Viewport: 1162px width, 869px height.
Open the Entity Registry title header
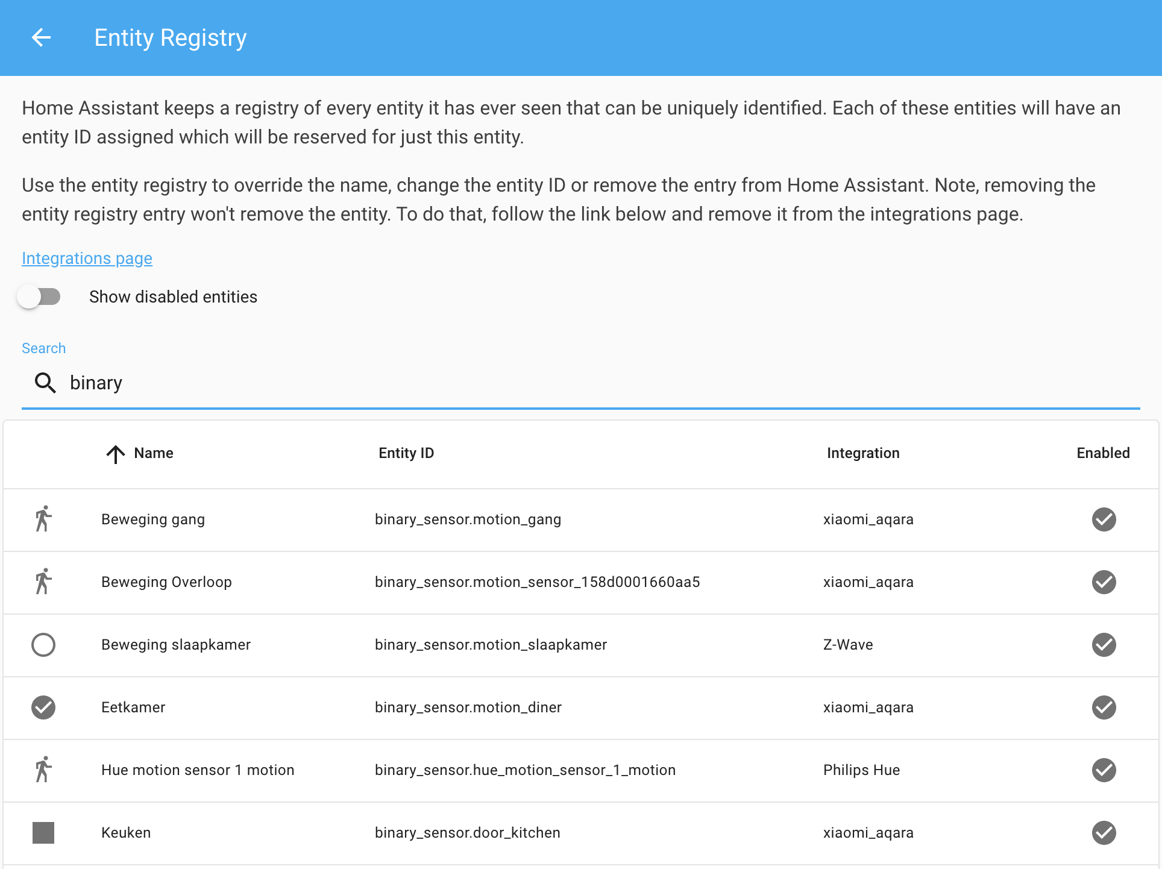171,37
